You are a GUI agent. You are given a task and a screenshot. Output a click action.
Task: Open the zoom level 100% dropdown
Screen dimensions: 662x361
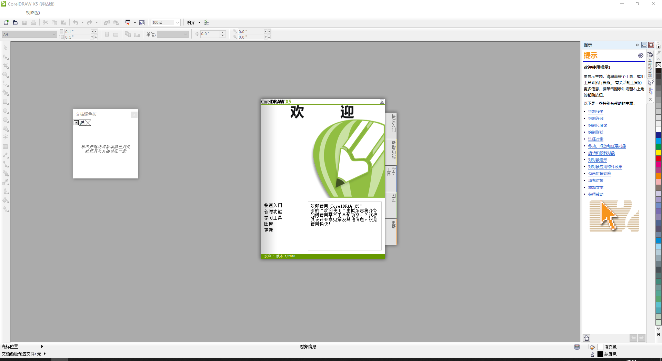[177, 23]
